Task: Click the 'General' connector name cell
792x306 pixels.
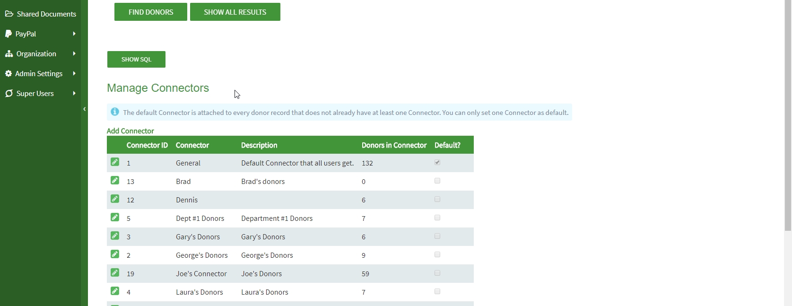Action: tap(188, 163)
